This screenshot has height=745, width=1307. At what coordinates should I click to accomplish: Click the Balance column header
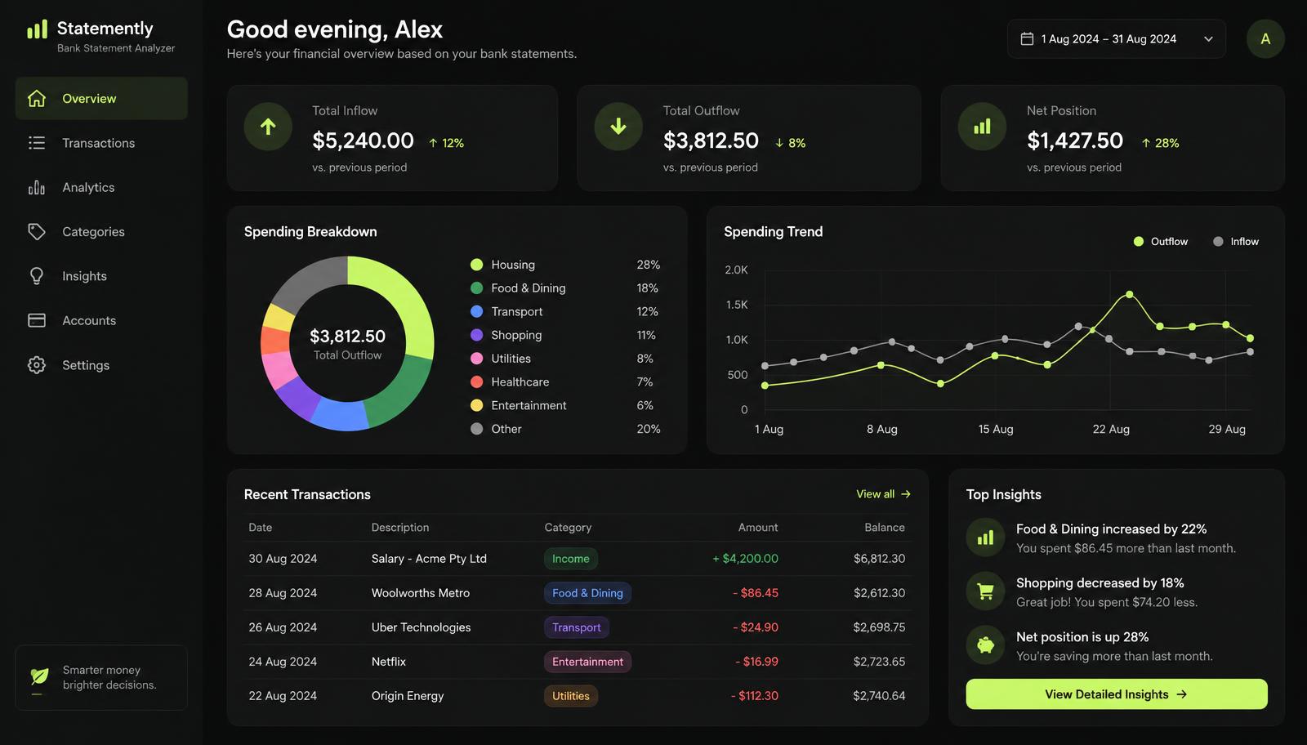[x=885, y=528]
